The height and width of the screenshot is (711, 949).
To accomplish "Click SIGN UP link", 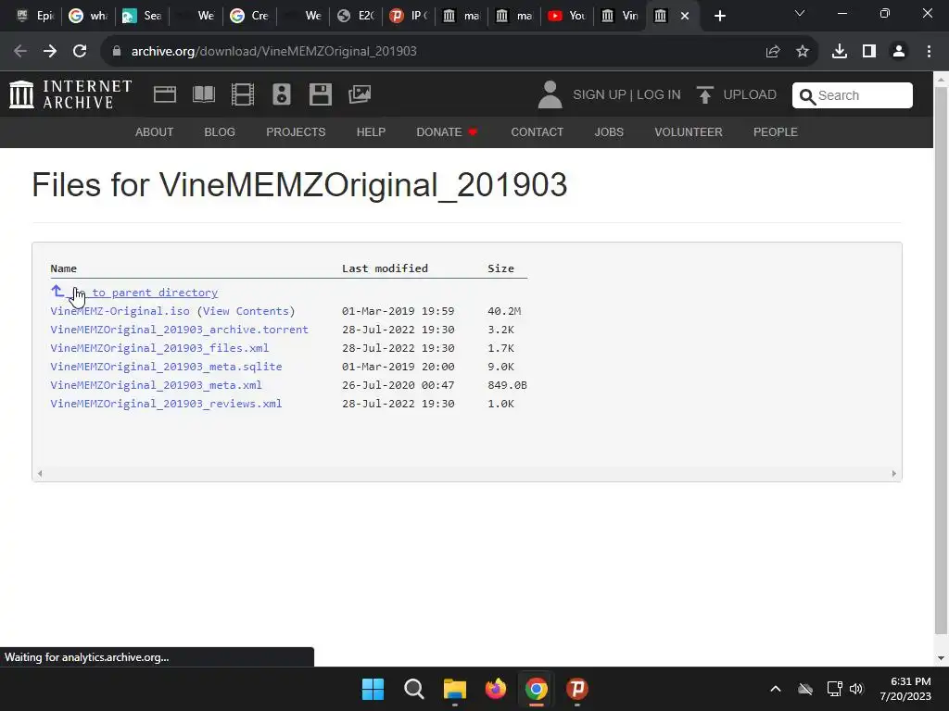I will tap(600, 95).
